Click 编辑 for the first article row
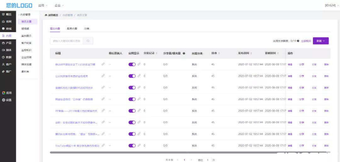 [290, 64]
